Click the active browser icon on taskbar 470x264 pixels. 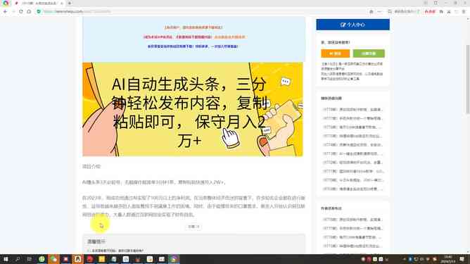[x=174, y=259]
